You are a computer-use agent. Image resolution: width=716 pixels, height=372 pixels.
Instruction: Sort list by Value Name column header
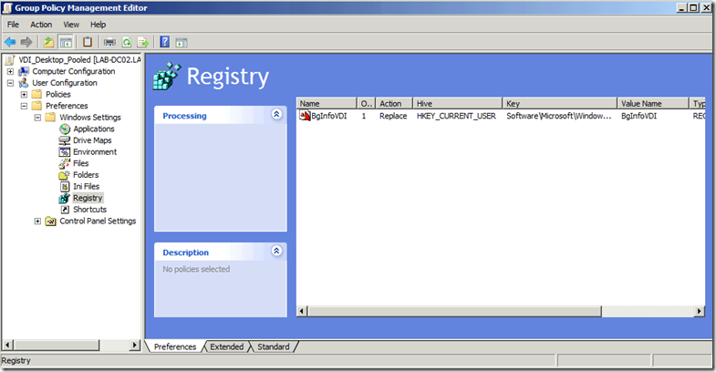point(653,104)
